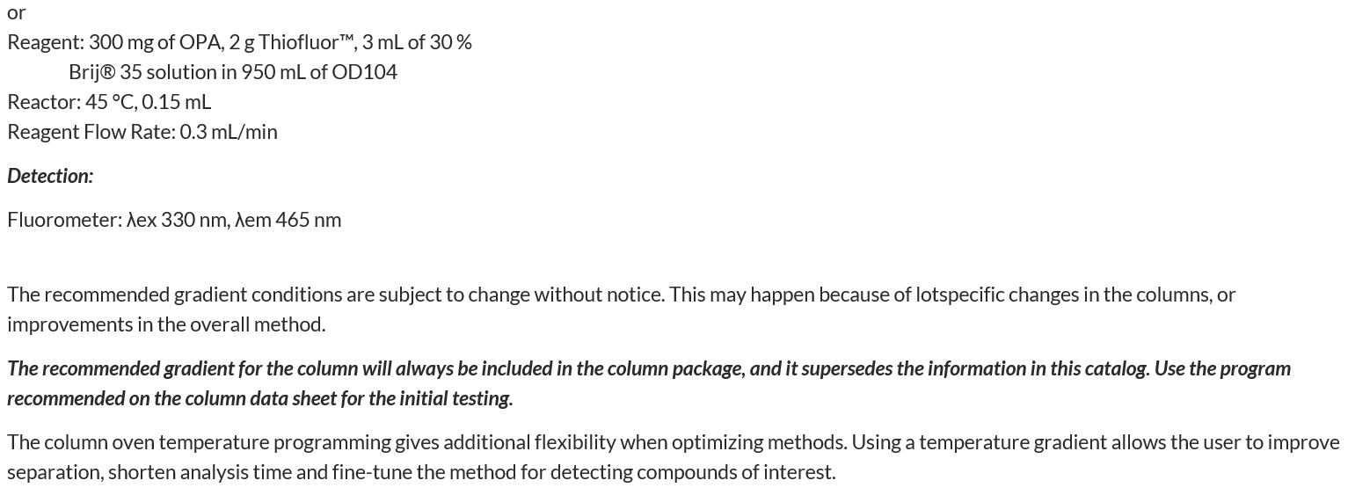Click the word "or" at the top
1348x495 pixels.
coord(17,12)
